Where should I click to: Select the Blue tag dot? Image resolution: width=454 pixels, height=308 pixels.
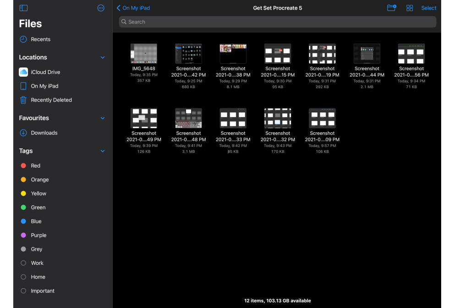[23, 221]
